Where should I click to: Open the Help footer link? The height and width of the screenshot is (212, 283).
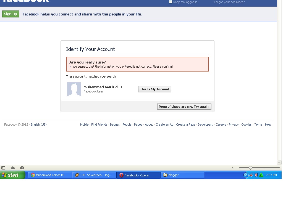tap(268, 124)
